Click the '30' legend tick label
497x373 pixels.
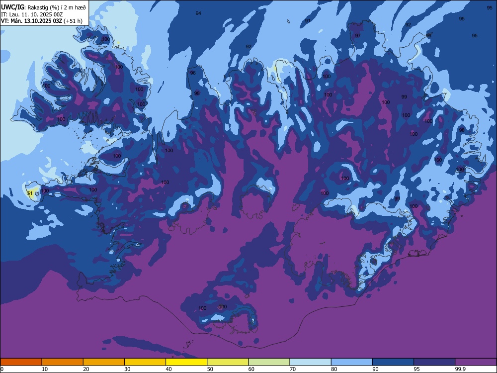[x=127, y=369]
